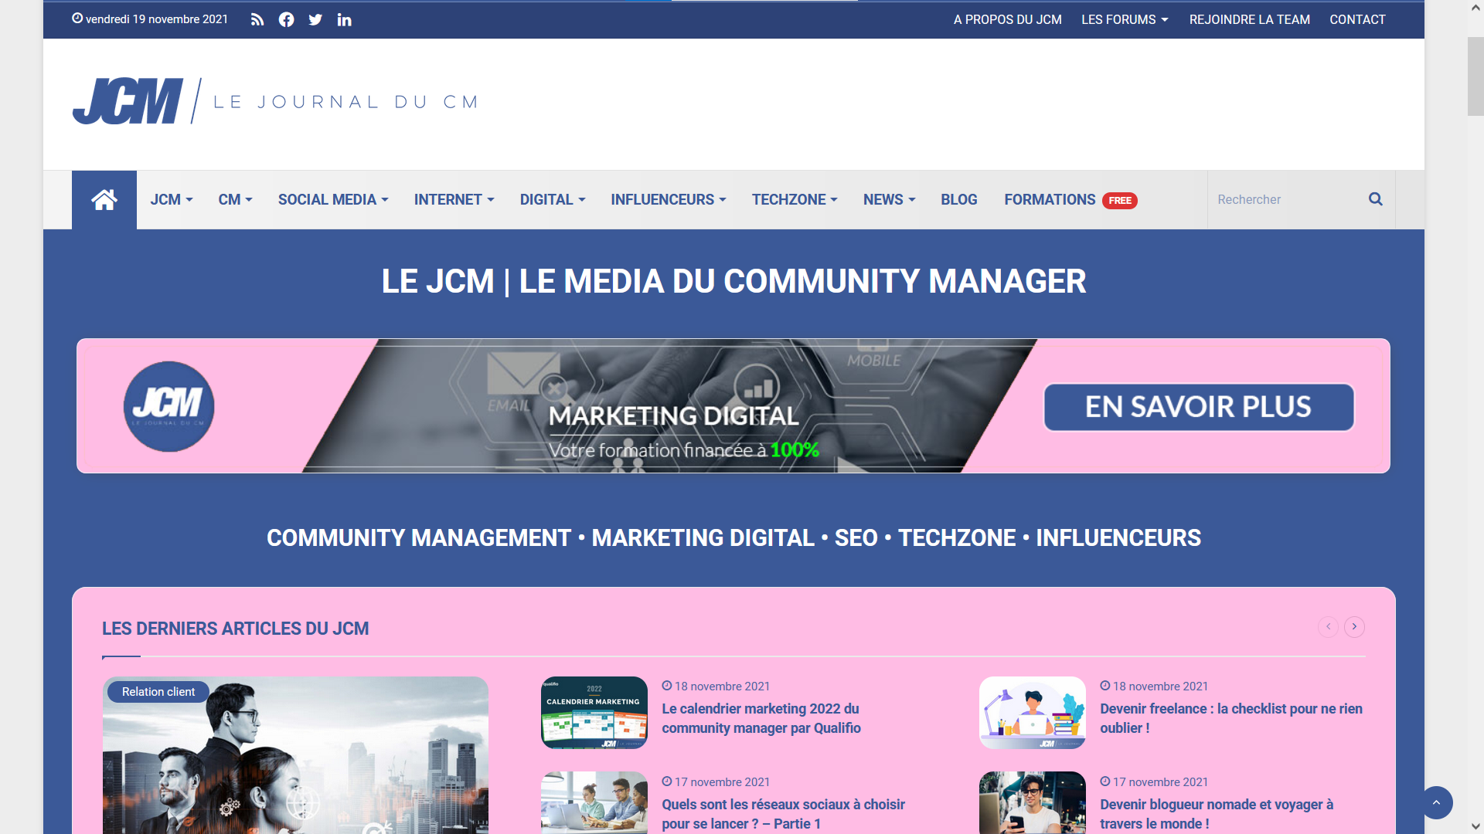
Task: Open the RSS feed icon
Action: point(257,19)
